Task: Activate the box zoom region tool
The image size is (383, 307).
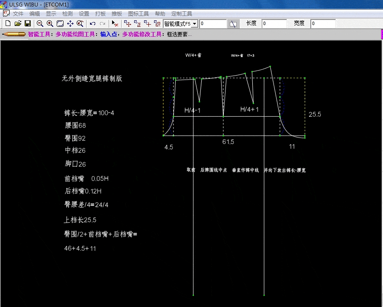Action: pyautogui.click(x=59, y=24)
